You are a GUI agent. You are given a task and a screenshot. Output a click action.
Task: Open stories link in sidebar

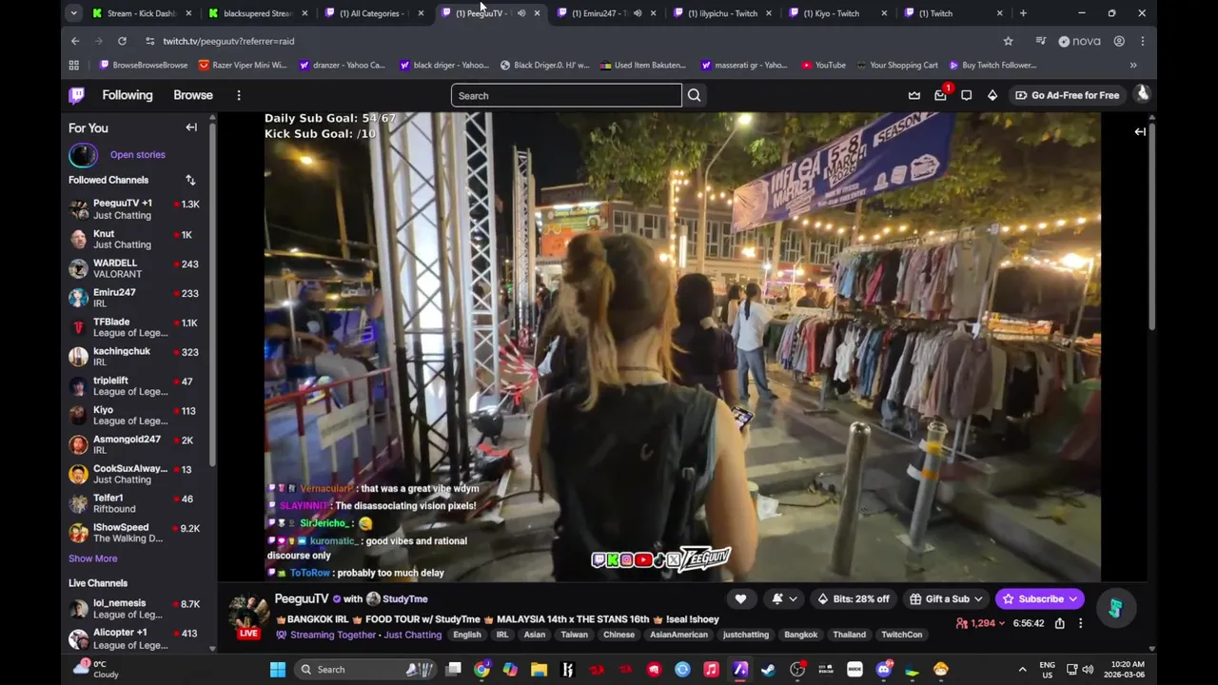(137, 154)
